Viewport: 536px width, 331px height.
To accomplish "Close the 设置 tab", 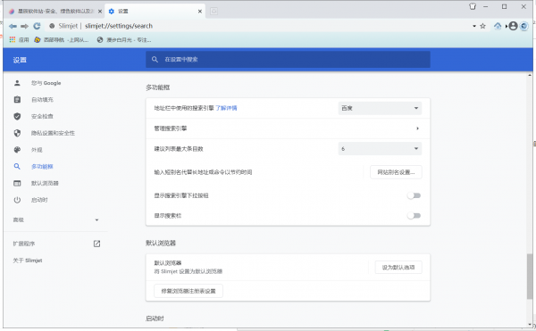I will point(200,12).
